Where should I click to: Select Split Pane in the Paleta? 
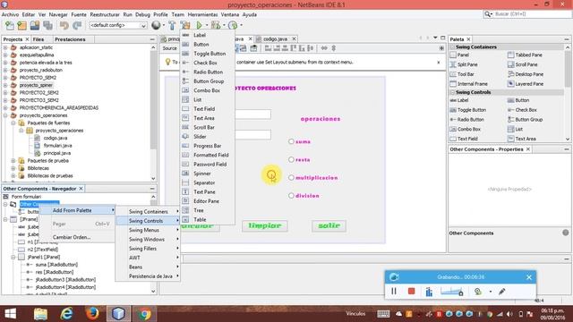click(464, 64)
